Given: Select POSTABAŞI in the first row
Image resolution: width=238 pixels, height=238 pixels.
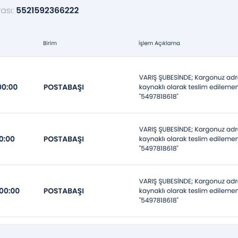Looking at the screenshot, I should 64,87.
